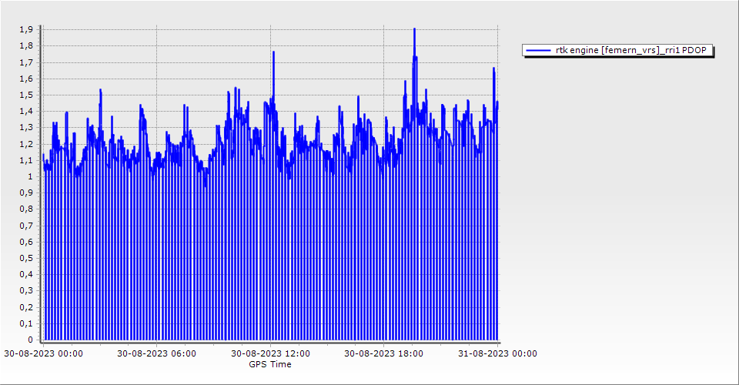
Task: Select the 0,1 value on the Y axis
Action: coord(26,323)
